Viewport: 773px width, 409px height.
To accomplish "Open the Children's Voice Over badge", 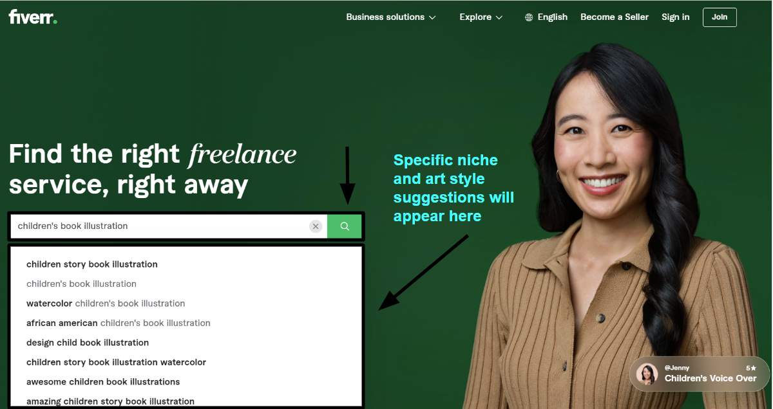I will (x=700, y=374).
